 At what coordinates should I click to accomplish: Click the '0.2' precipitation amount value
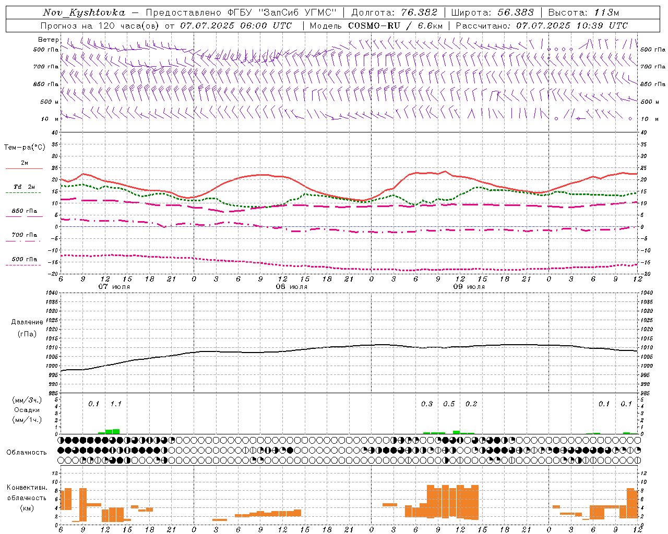pos(471,404)
